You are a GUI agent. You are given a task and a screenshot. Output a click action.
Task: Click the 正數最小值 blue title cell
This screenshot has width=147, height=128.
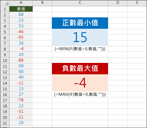[x=80, y=23]
